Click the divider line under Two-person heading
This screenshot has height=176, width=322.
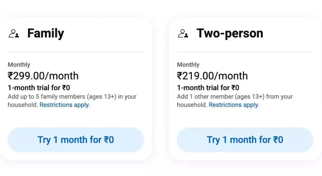click(245, 52)
